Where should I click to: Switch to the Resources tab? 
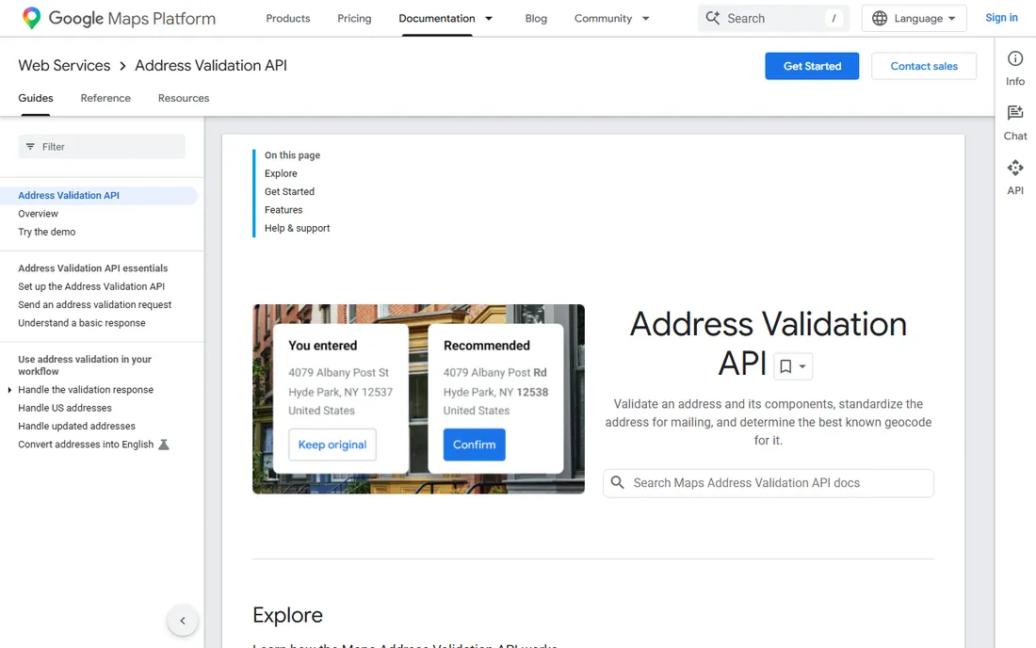pos(184,98)
